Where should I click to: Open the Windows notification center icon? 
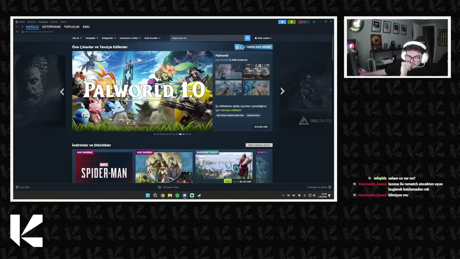coord(329,195)
